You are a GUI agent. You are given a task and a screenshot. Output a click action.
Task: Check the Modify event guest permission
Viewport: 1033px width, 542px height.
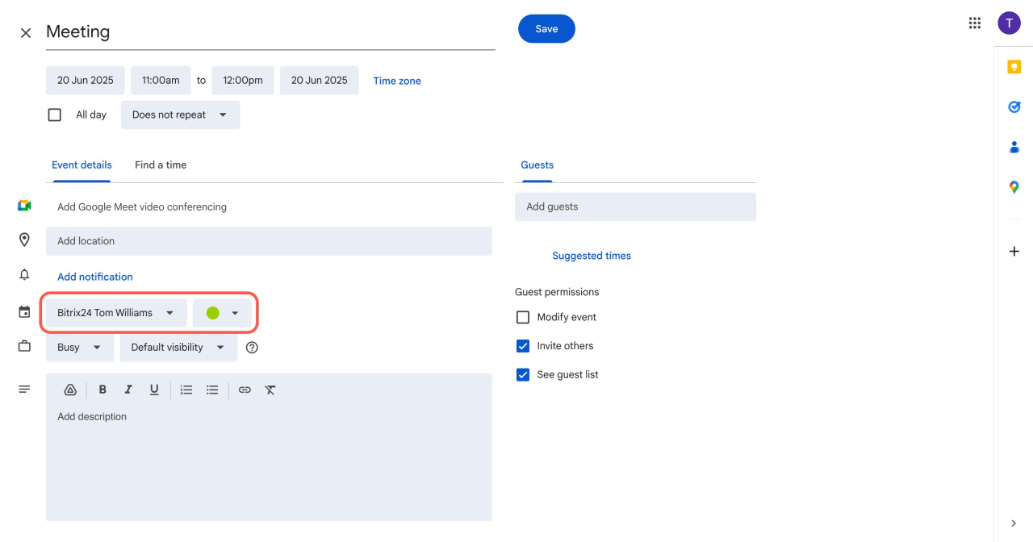coord(523,317)
